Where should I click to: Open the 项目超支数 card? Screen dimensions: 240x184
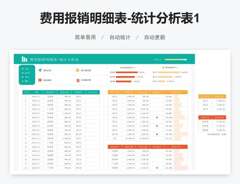click(91, 80)
